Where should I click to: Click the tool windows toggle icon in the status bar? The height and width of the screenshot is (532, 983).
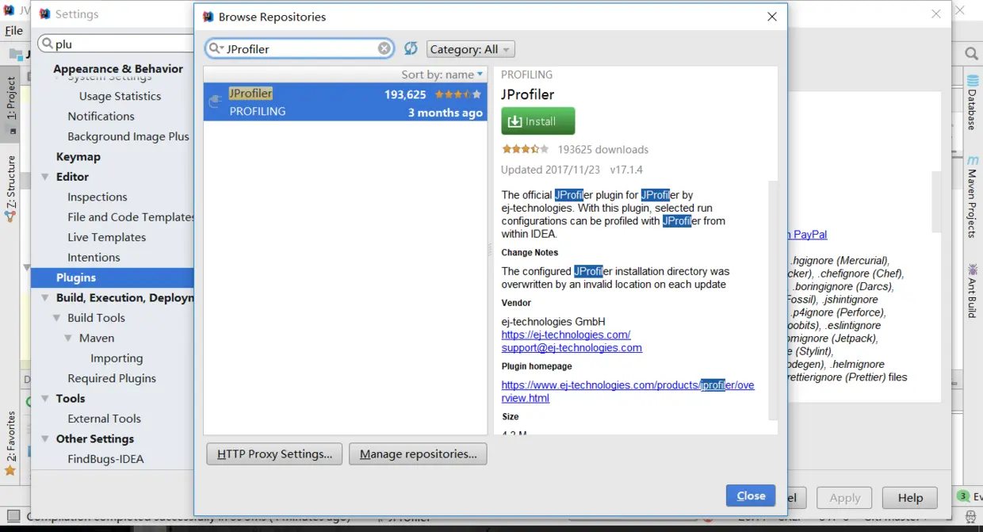(x=13, y=517)
